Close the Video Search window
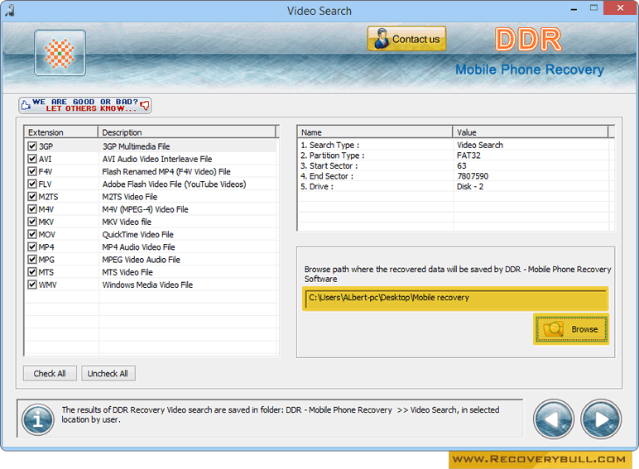 click(x=620, y=8)
